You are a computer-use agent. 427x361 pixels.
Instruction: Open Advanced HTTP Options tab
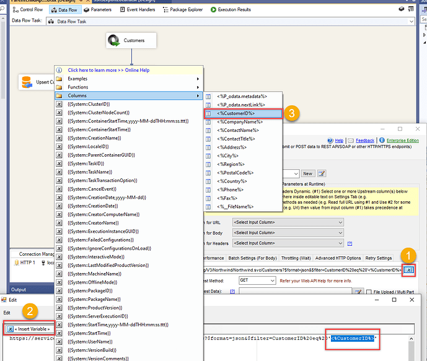pos(338,258)
